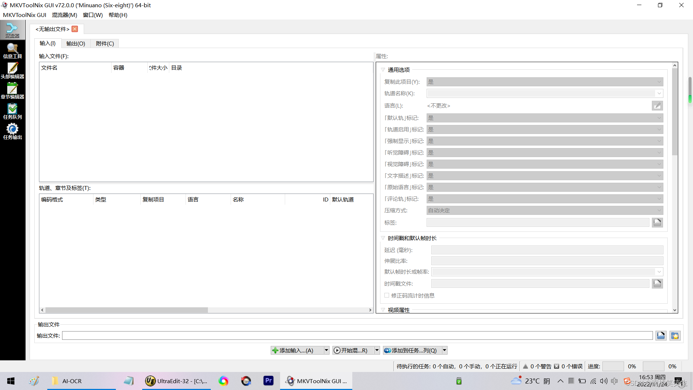
Task: Click into 输出文件 path field
Action: pos(357,335)
